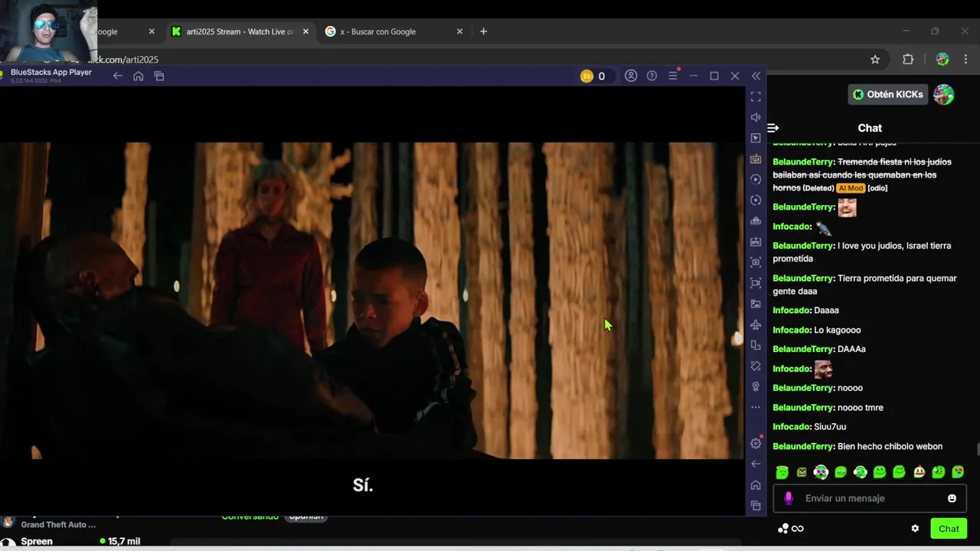The height and width of the screenshot is (551, 980).
Task: Open the Chrome three-dot menu
Action: click(965, 60)
